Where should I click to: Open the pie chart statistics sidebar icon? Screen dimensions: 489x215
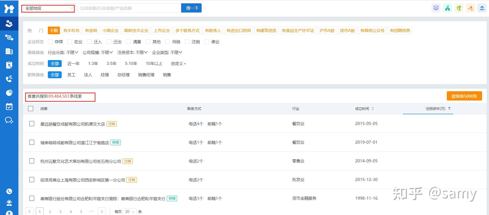(x=9, y=93)
